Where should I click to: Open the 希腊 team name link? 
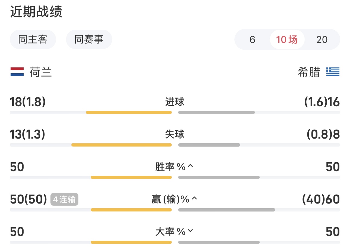[309, 72]
